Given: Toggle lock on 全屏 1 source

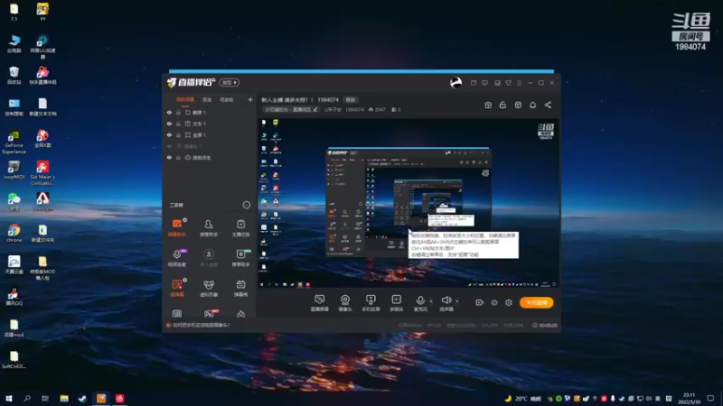Looking at the screenshot, I should click(x=178, y=134).
